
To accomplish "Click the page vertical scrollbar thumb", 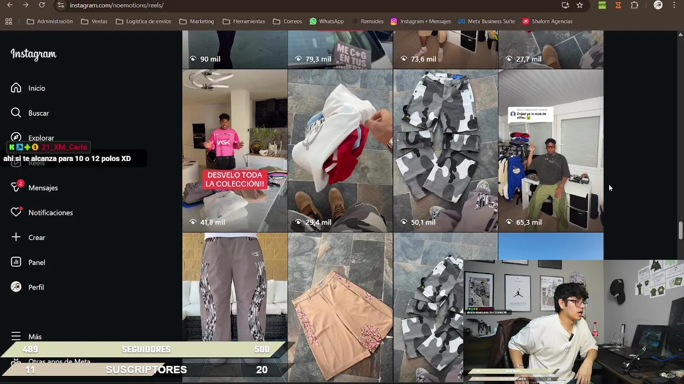I will (x=680, y=230).
